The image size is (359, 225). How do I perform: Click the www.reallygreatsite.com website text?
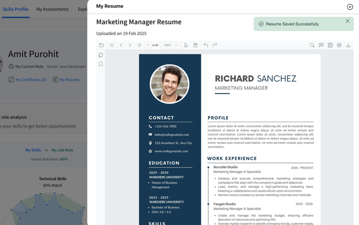pos(171,151)
